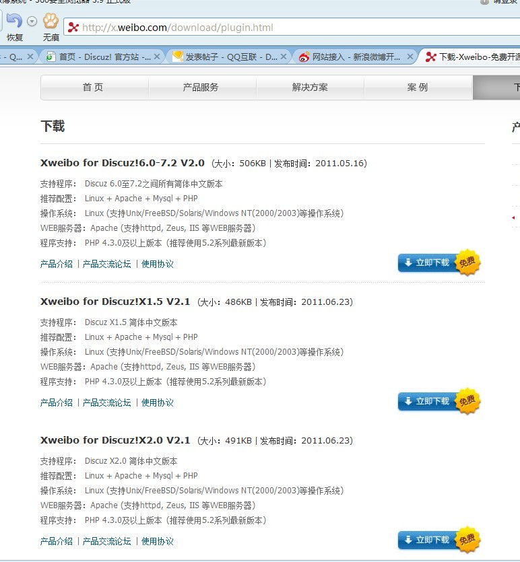Open 使用协议 link under Discuz!6.0-7.2
520x562 pixels.
pyautogui.click(x=158, y=264)
